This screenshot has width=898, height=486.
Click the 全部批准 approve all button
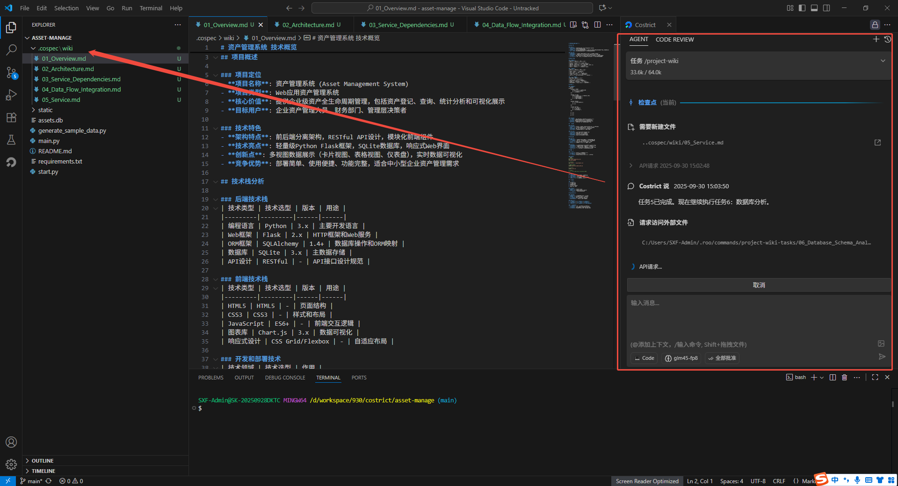coord(722,358)
